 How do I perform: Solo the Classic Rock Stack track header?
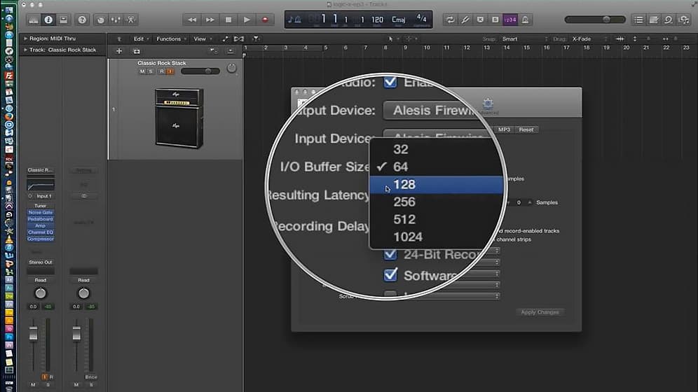(151, 71)
